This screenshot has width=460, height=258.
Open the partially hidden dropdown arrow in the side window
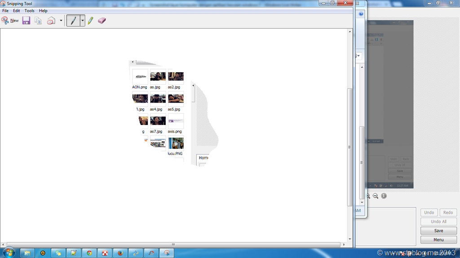[x=358, y=56]
